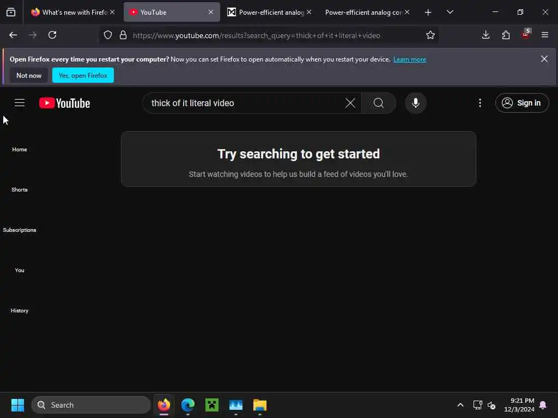Clear the YouTube search query
The height and width of the screenshot is (418, 558).
tap(350, 103)
